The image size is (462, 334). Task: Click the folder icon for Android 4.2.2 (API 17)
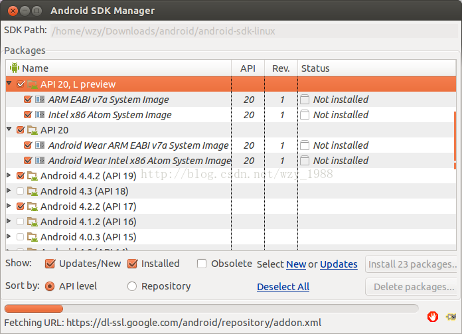pyautogui.click(x=33, y=207)
